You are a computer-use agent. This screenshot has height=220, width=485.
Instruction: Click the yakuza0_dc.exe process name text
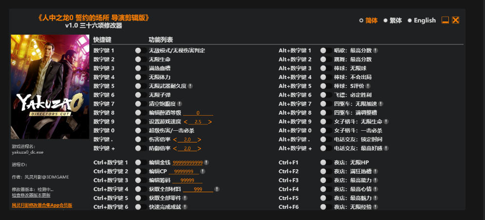[28, 152]
